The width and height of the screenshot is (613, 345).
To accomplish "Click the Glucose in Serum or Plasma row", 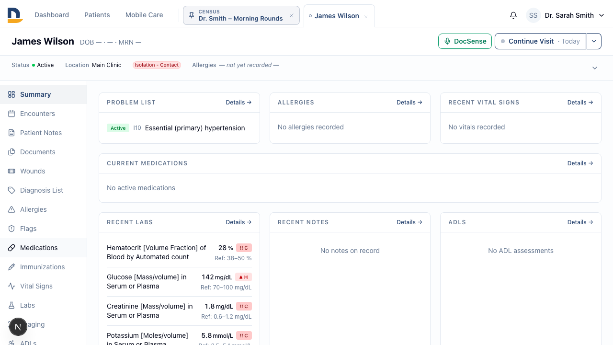I will pos(179,282).
